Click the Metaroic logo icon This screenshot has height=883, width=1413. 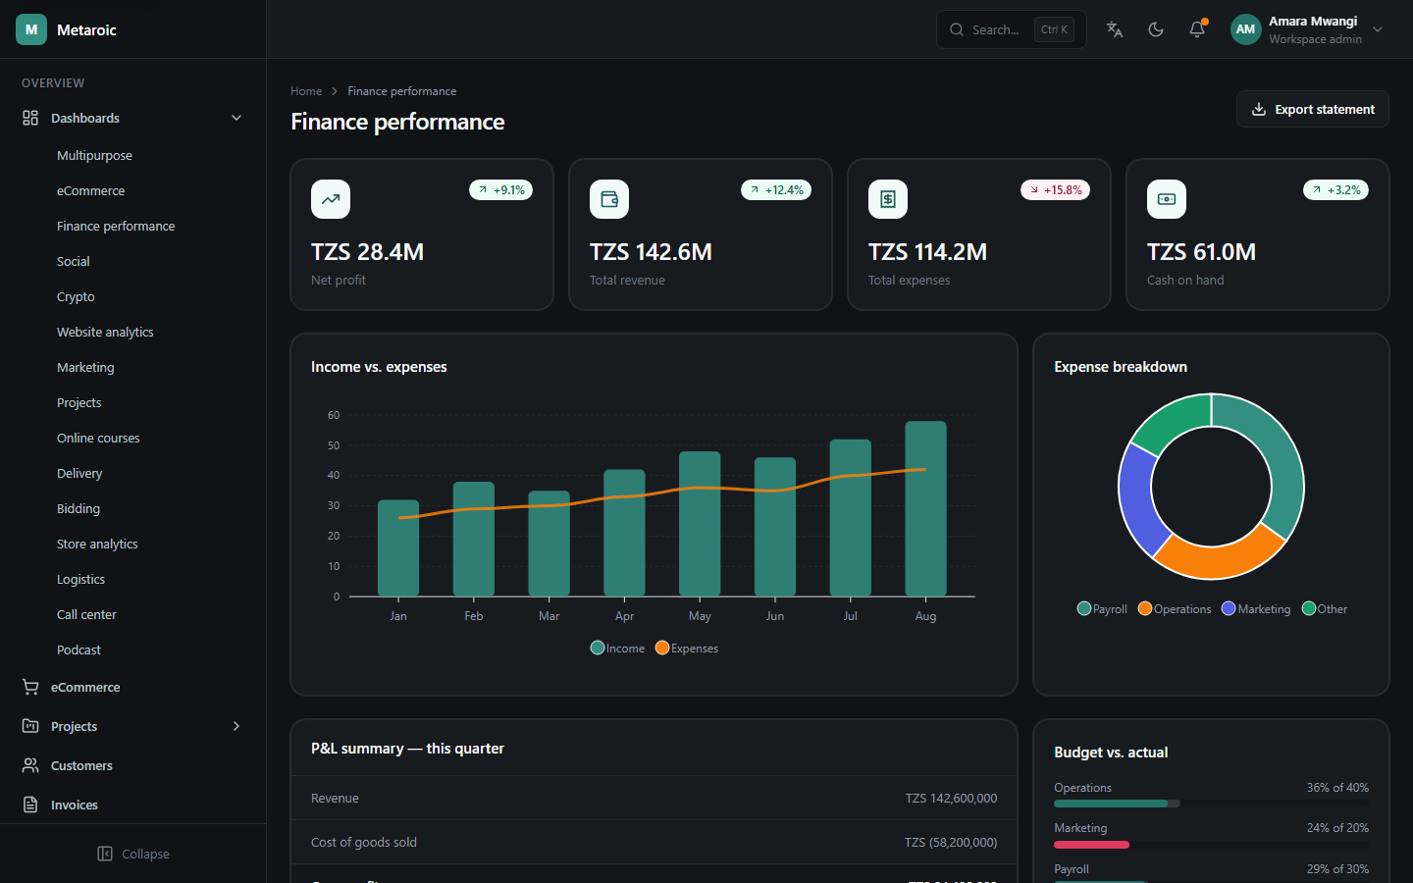(x=31, y=29)
